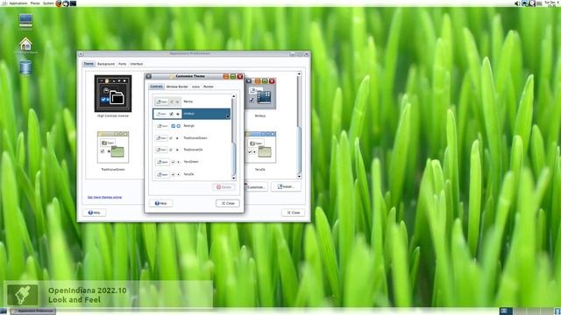
Task: Select the TraditionalGreen controls theme
Action: (x=192, y=138)
